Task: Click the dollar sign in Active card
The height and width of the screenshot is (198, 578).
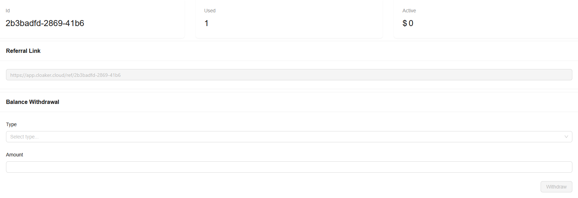Action: point(404,23)
